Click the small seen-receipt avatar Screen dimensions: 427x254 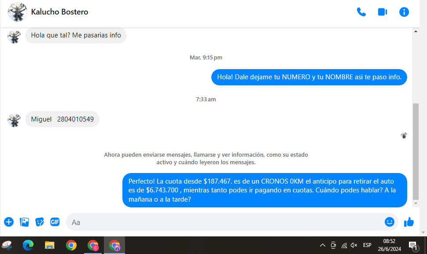coord(404,135)
